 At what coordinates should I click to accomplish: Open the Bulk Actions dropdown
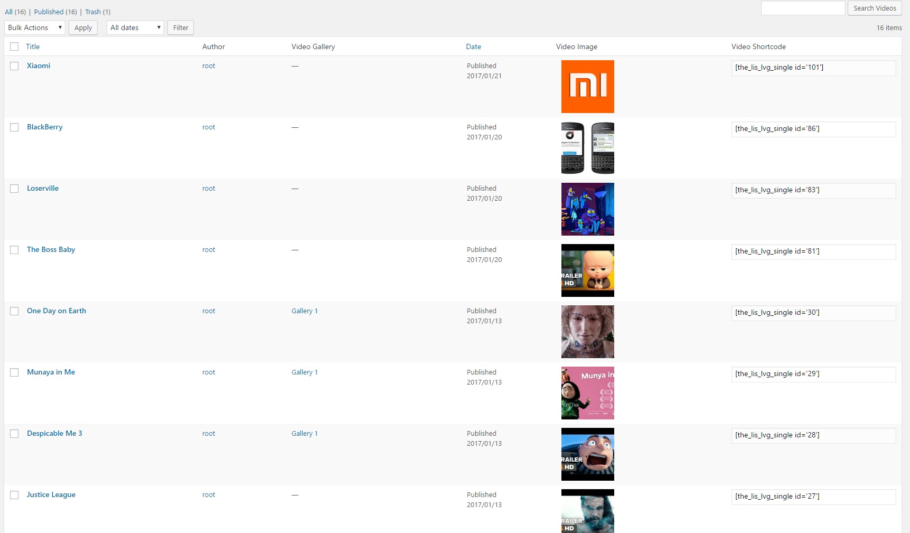click(35, 27)
